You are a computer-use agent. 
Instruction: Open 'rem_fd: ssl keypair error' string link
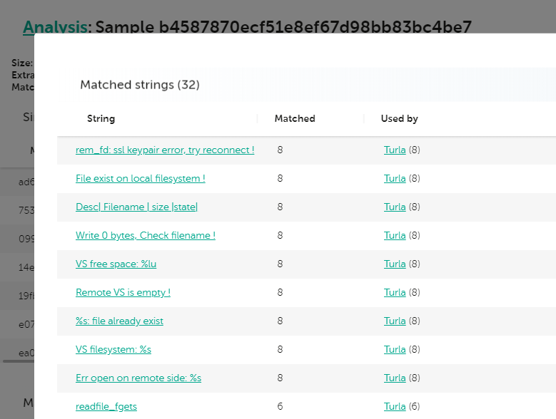165,150
